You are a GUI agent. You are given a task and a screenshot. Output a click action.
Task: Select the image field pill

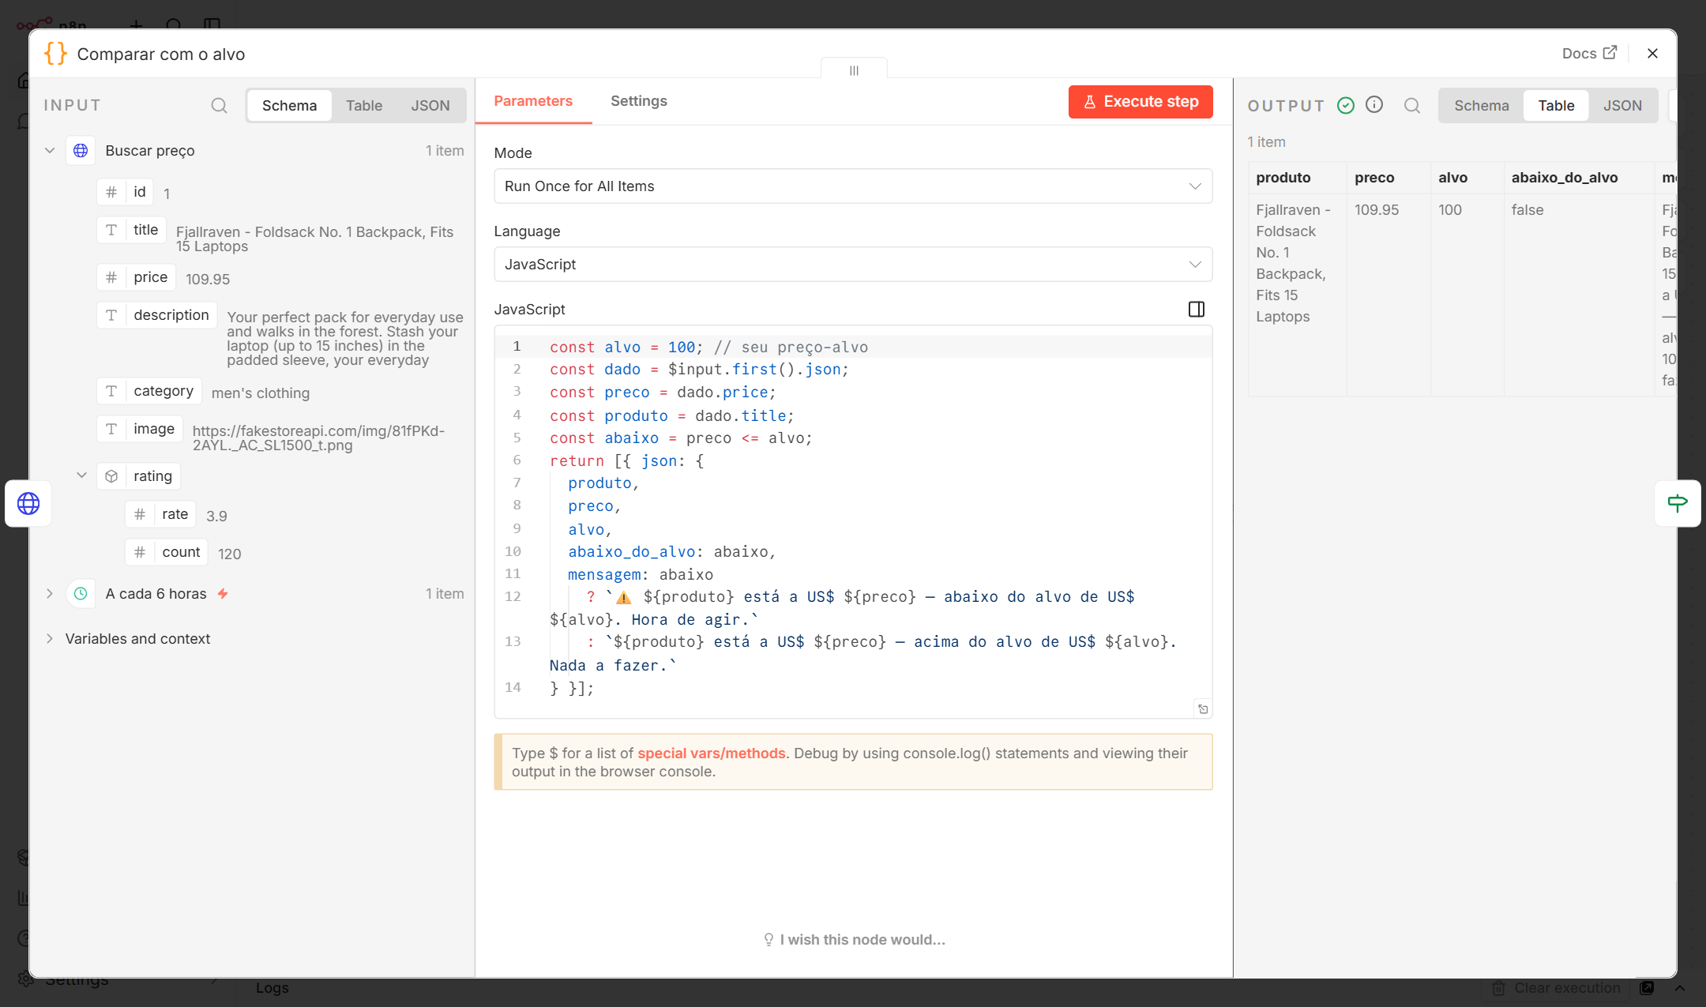[x=140, y=429]
